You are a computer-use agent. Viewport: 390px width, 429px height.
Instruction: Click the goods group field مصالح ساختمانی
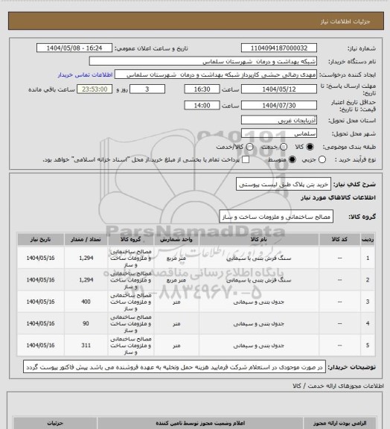(276, 217)
